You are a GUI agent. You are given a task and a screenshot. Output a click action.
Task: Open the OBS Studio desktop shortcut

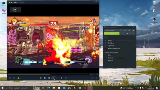pos(154,21)
